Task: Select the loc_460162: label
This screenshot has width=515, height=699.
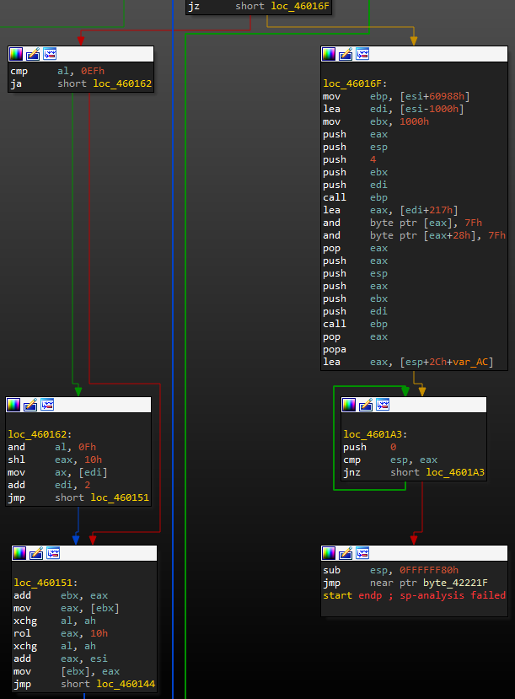Action: 40,434
